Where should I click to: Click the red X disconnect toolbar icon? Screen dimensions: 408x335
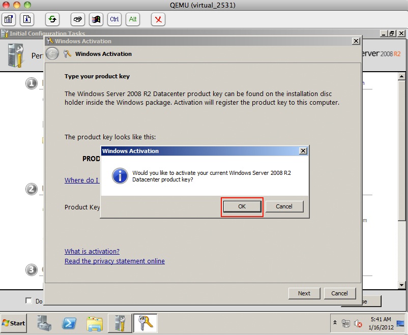[x=158, y=19]
